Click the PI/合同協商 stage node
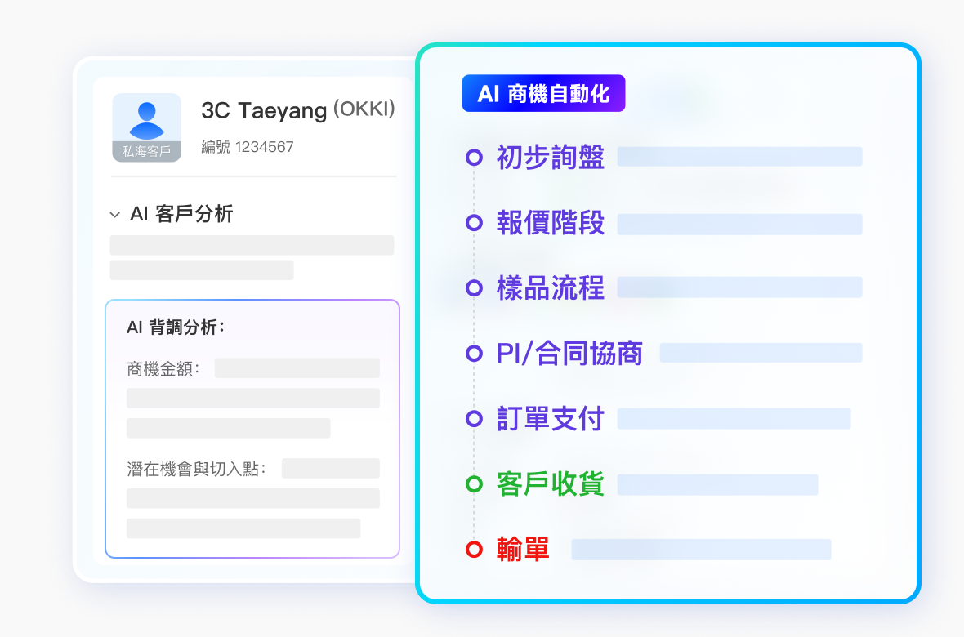Viewport: 964px width, 637px height. pyautogui.click(x=475, y=353)
